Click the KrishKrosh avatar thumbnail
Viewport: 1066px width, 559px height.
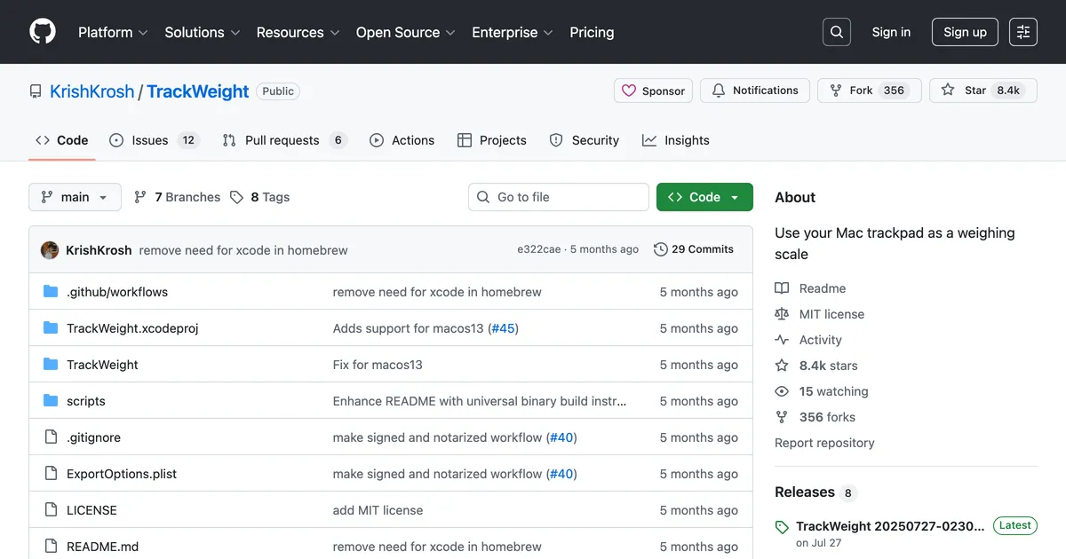[x=50, y=250]
